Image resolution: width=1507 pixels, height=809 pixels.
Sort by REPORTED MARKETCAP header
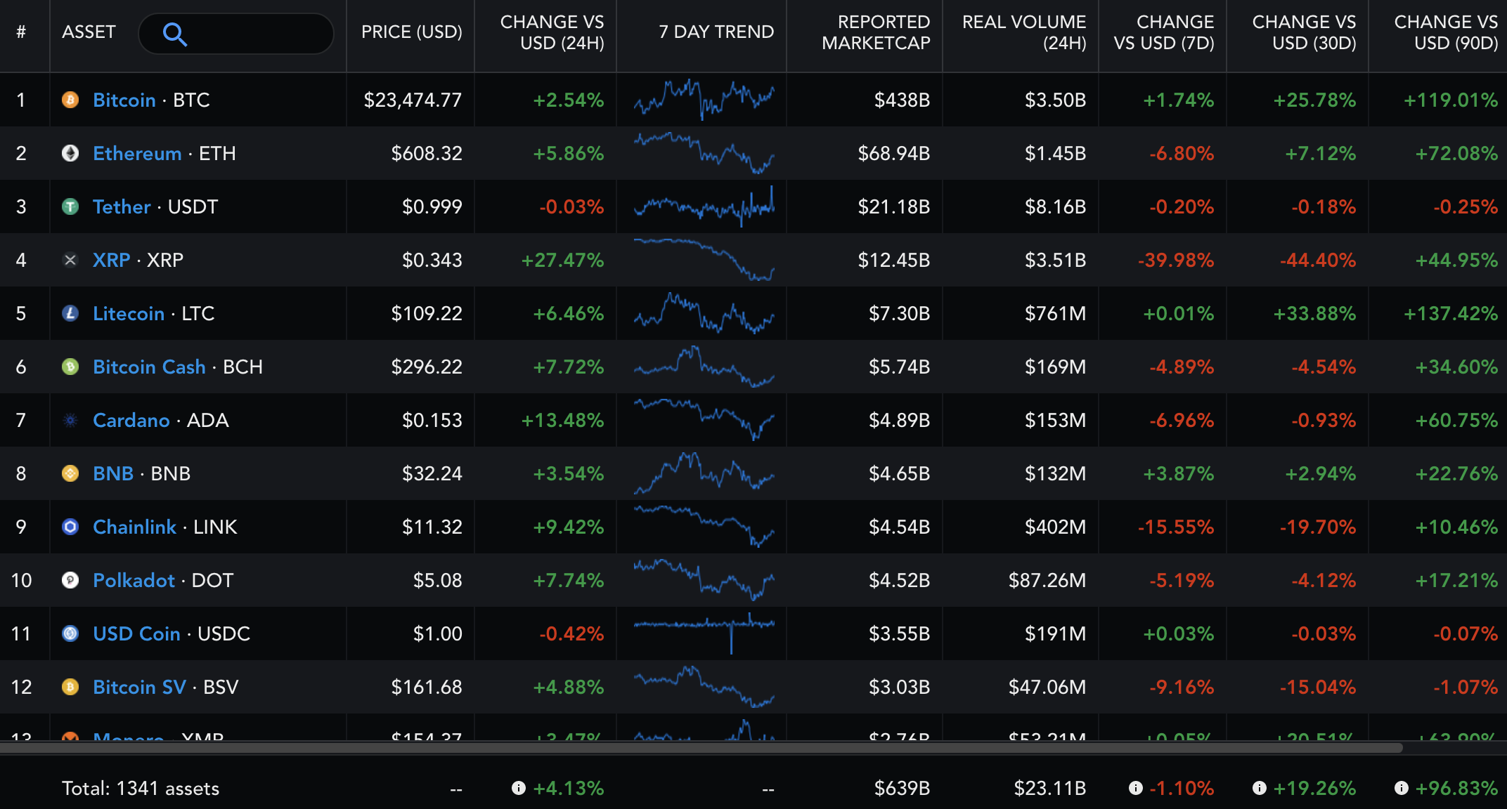click(876, 32)
